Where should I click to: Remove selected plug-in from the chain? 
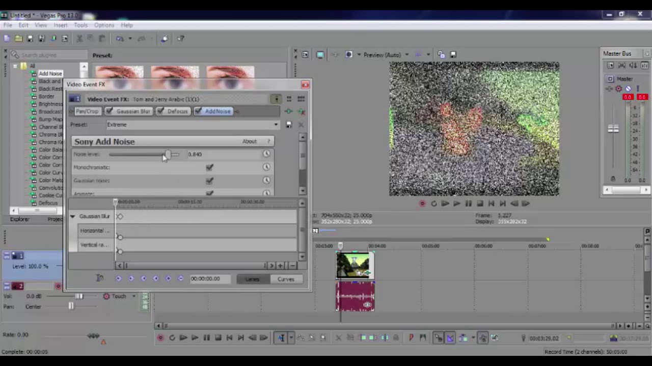(x=301, y=111)
